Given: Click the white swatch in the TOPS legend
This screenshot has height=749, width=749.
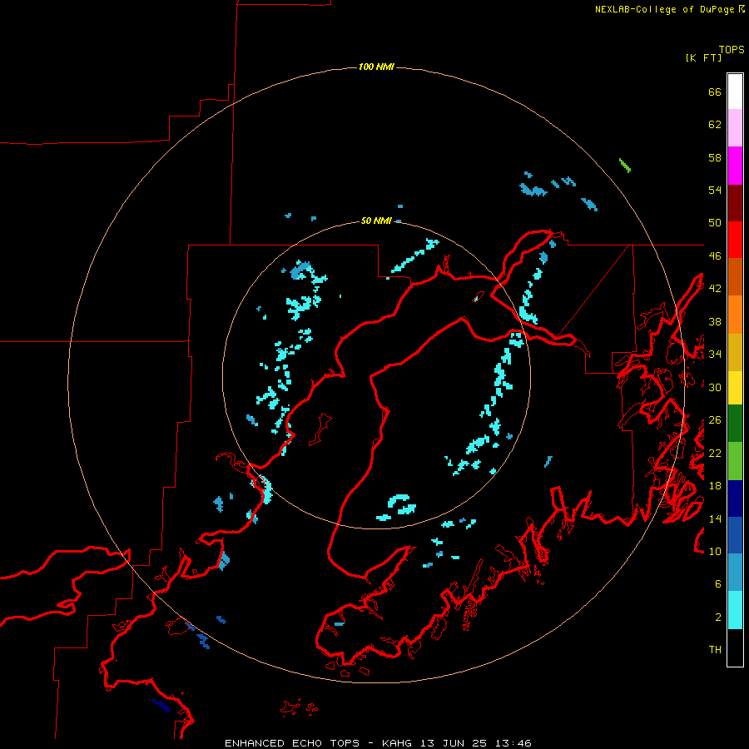Looking at the screenshot, I should point(735,92).
